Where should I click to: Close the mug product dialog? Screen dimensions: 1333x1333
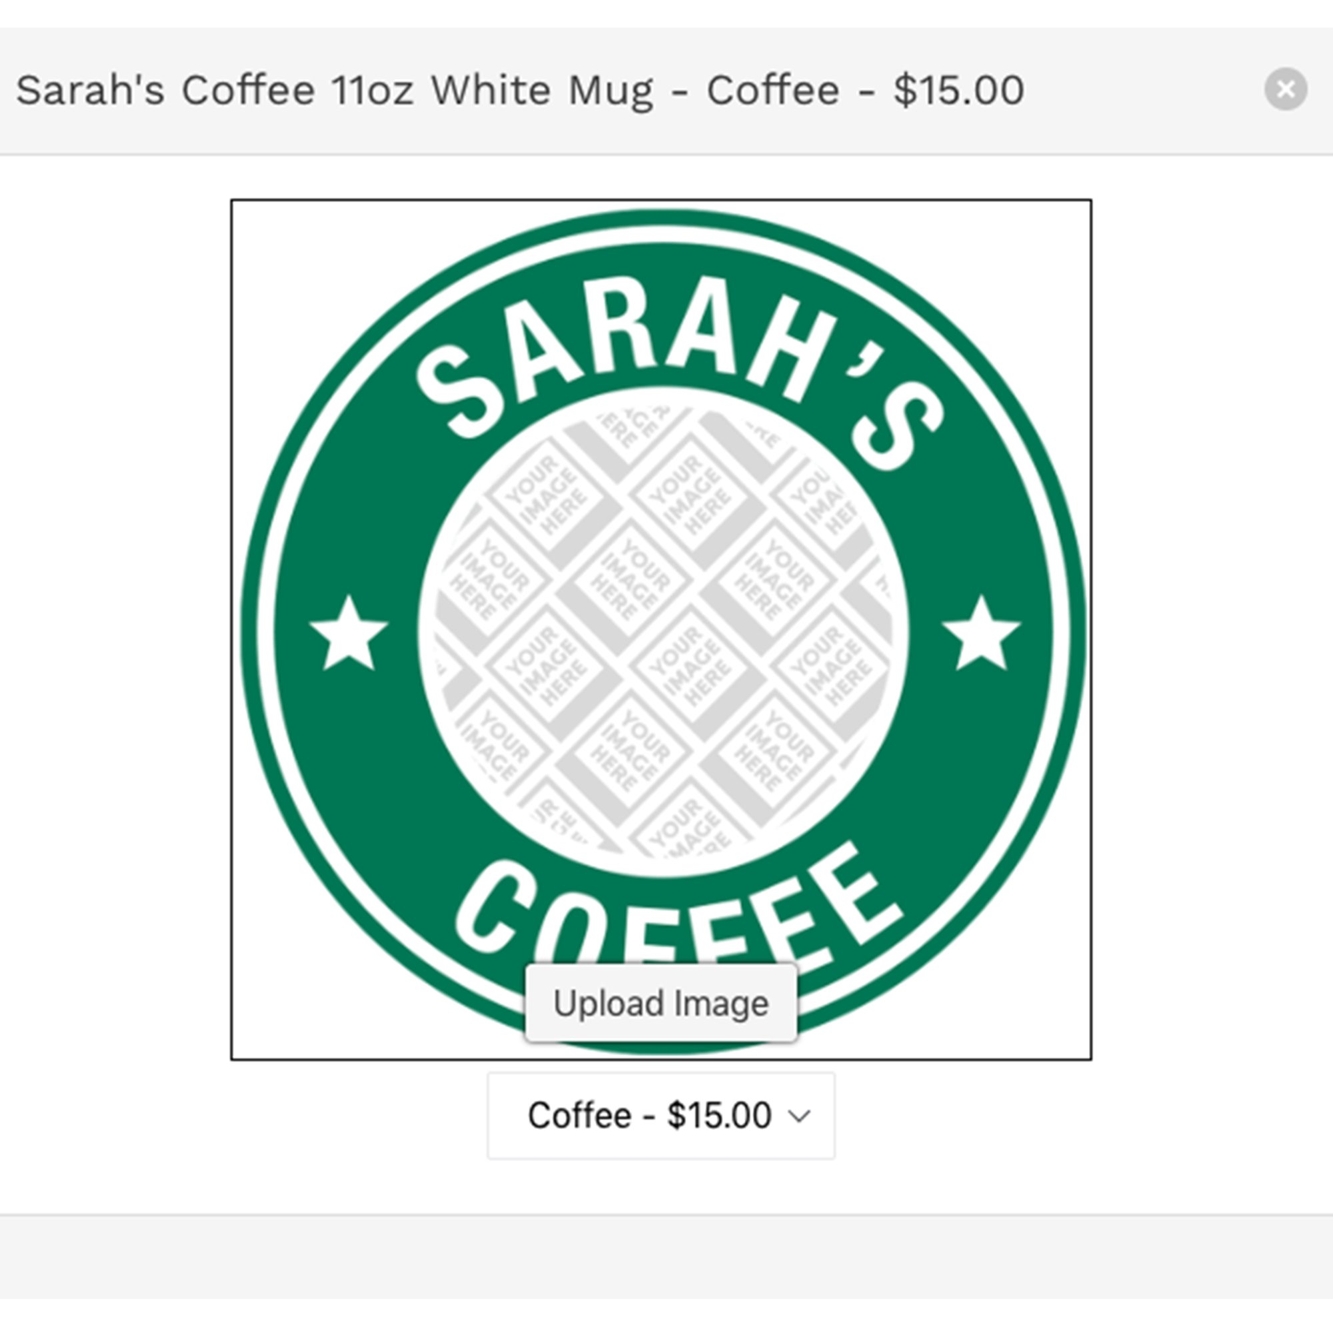pyautogui.click(x=1286, y=89)
